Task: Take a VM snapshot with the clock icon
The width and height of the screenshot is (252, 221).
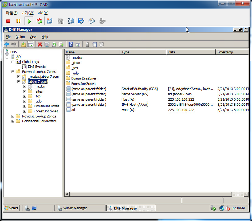Action: tap(50, 21)
